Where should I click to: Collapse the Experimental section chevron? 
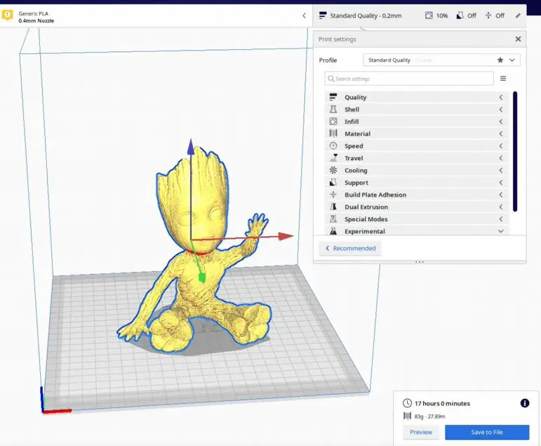point(500,231)
